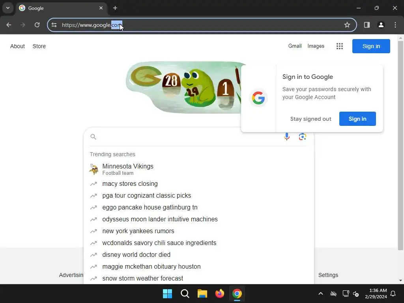Pick pga tour cognizant classic picks

coord(199,196)
